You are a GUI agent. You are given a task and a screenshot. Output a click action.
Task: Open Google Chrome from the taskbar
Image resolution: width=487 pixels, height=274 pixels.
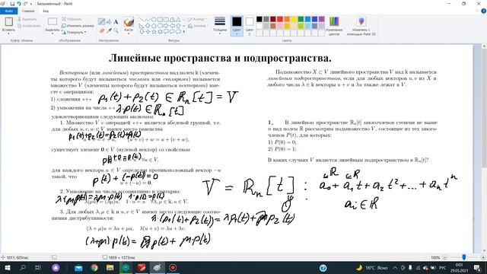coord(94,267)
